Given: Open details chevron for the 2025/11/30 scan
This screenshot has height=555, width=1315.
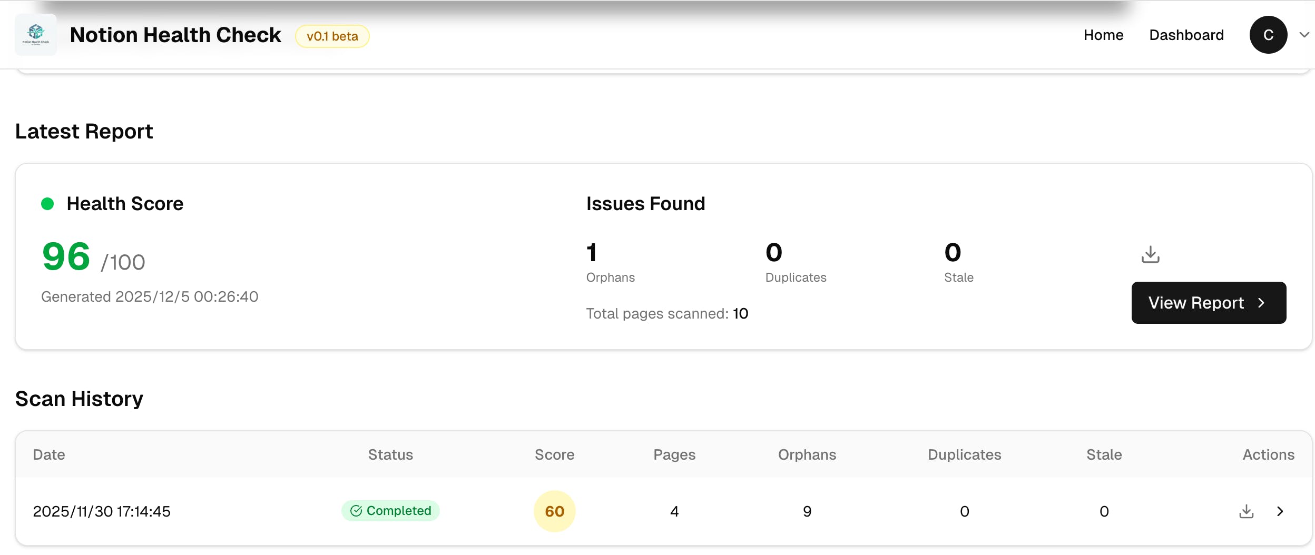Looking at the screenshot, I should click(1280, 511).
